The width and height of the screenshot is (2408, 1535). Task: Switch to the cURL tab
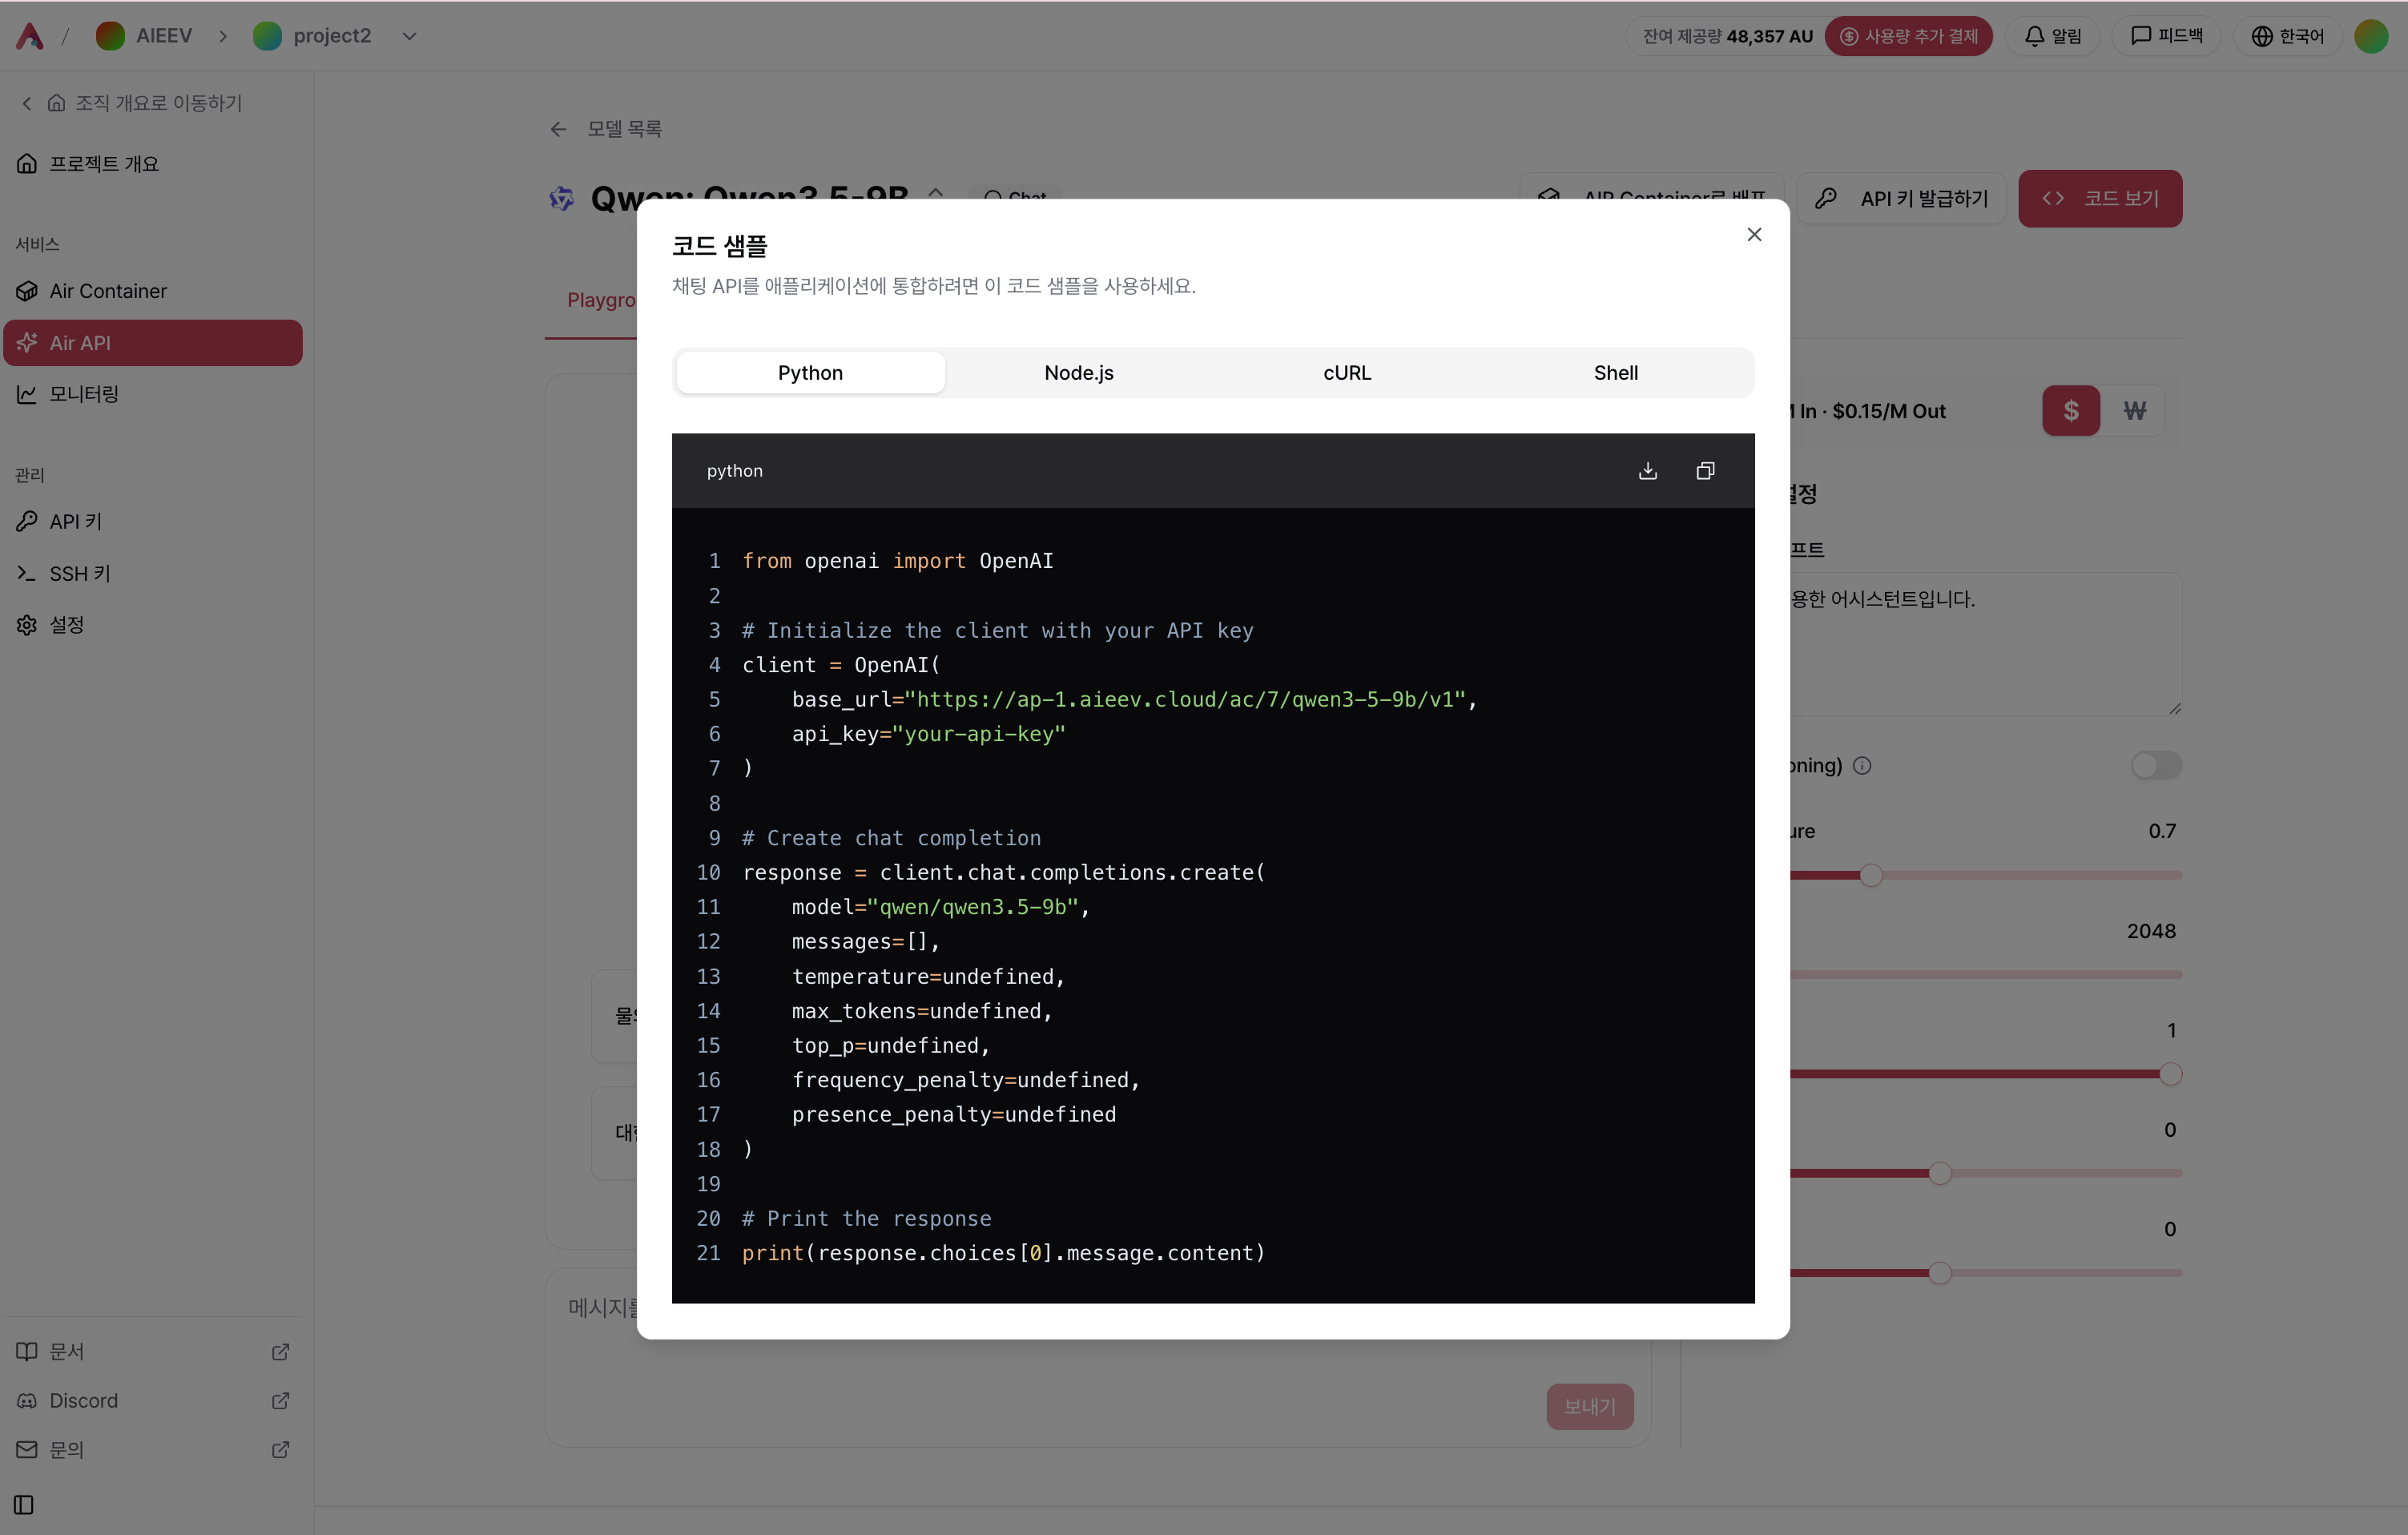coord(1347,373)
